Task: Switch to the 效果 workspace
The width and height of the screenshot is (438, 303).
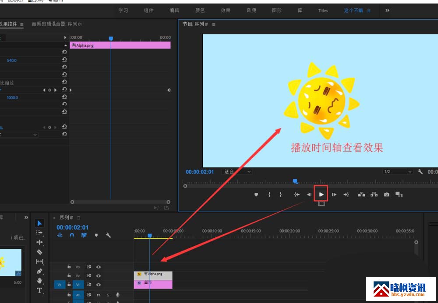Action: (x=226, y=10)
